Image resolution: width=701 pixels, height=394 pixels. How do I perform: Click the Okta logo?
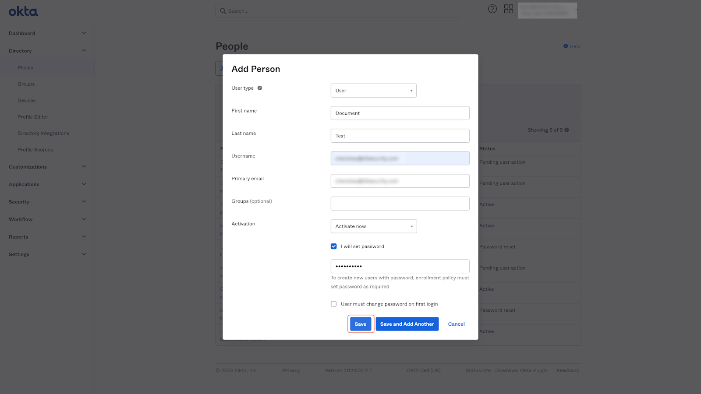tap(23, 11)
